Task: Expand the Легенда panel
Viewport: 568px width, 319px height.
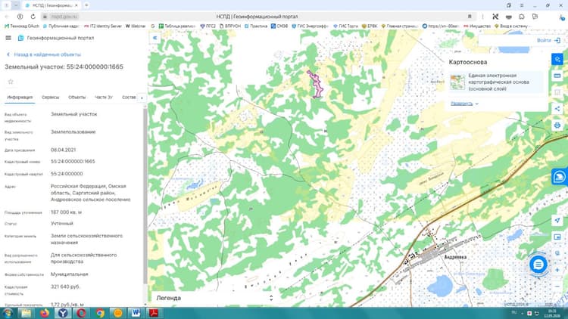Action: [215, 298]
